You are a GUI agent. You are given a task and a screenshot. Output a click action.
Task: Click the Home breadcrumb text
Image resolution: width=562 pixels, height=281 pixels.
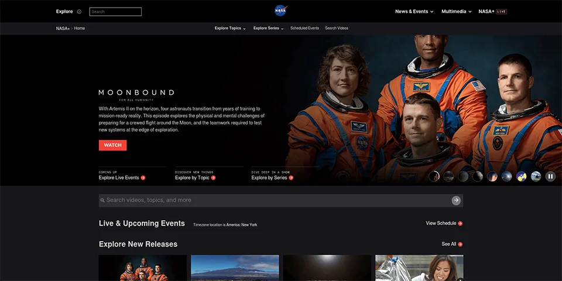point(80,28)
